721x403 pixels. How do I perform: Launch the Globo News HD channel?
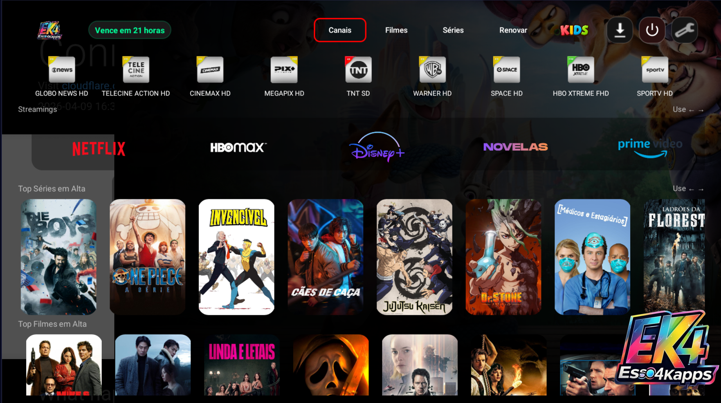[62, 70]
